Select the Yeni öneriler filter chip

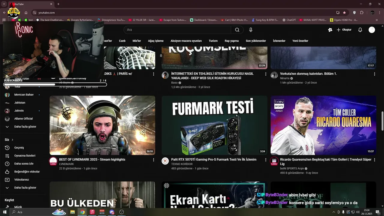(300, 41)
